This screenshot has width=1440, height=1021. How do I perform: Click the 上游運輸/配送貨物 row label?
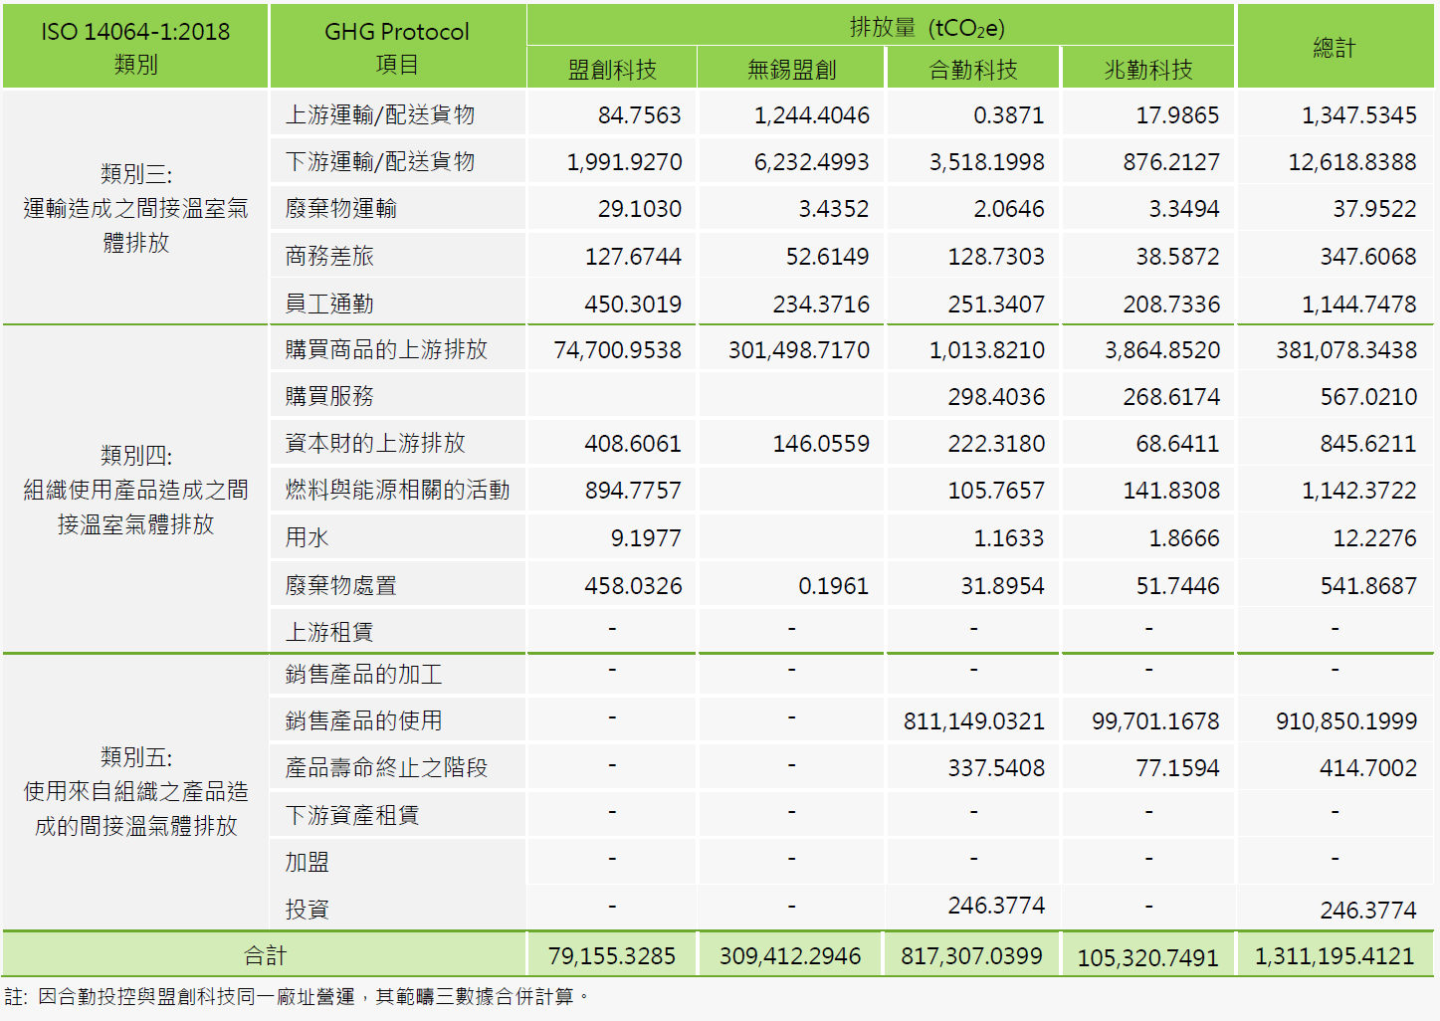[x=380, y=115]
